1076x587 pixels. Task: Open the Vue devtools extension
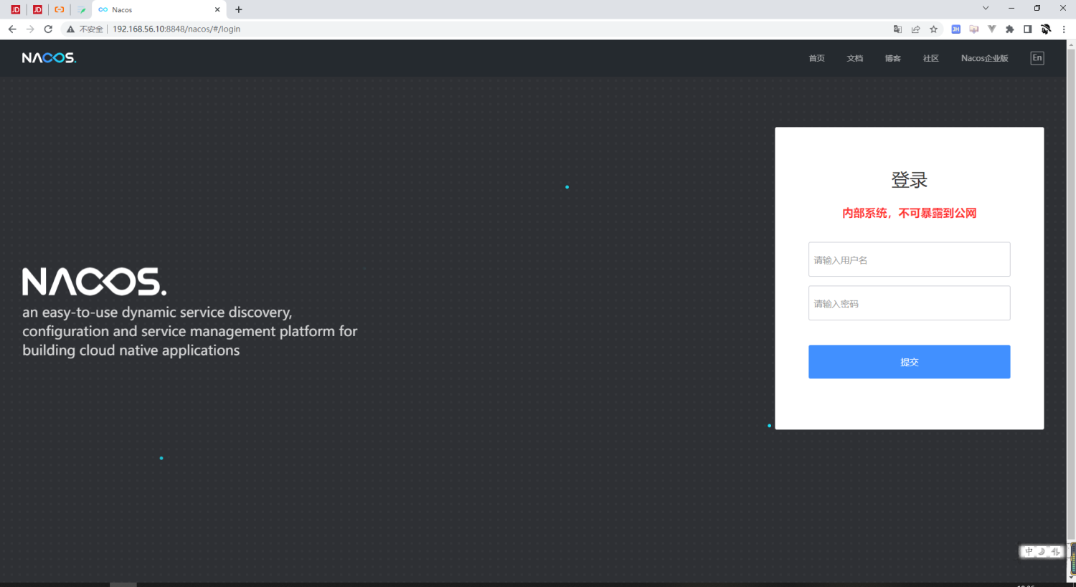[x=992, y=29]
